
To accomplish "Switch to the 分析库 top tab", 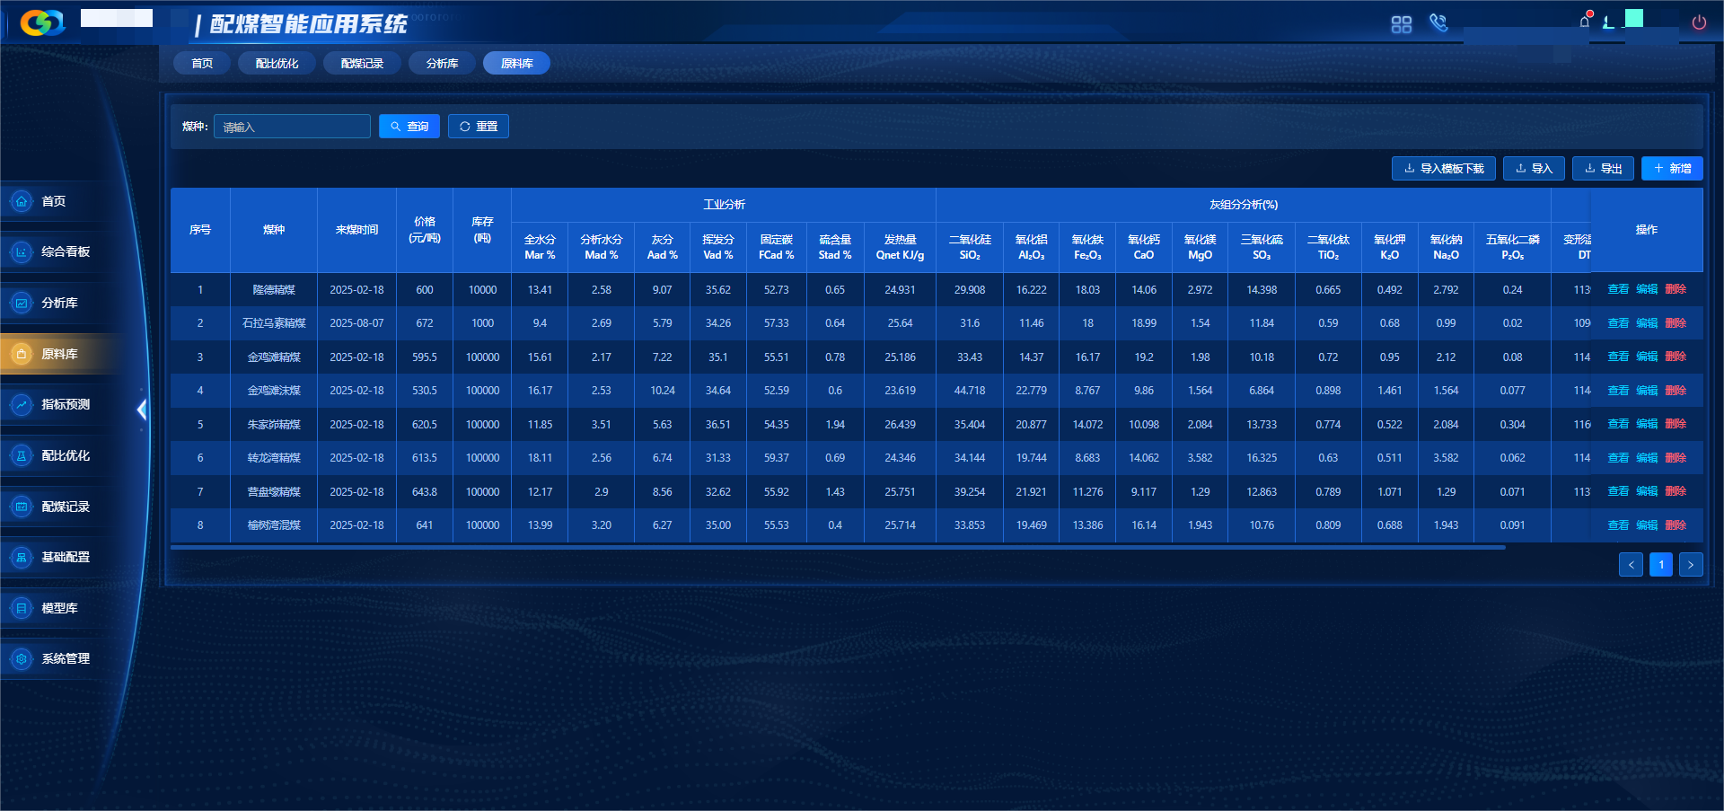I will 442,64.
